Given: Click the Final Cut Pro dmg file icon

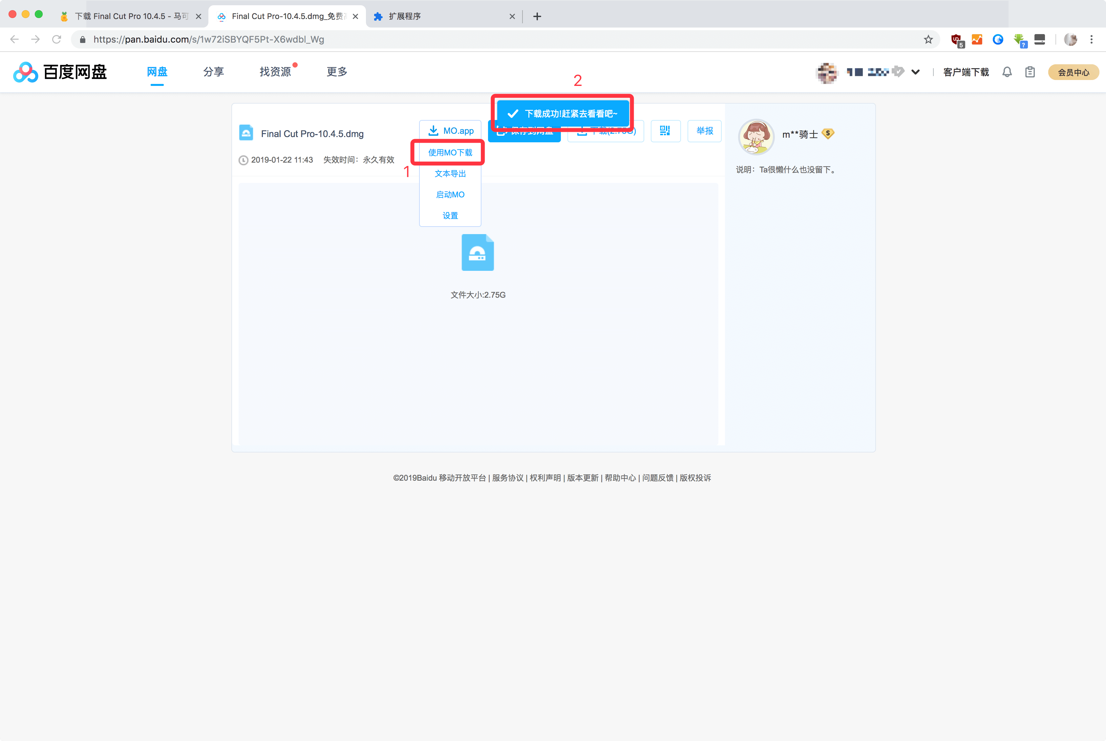Looking at the screenshot, I should [x=246, y=133].
